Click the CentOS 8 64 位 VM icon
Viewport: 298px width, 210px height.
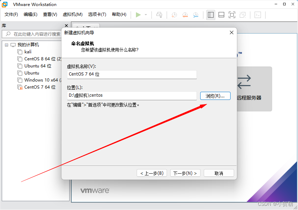point(20,59)
